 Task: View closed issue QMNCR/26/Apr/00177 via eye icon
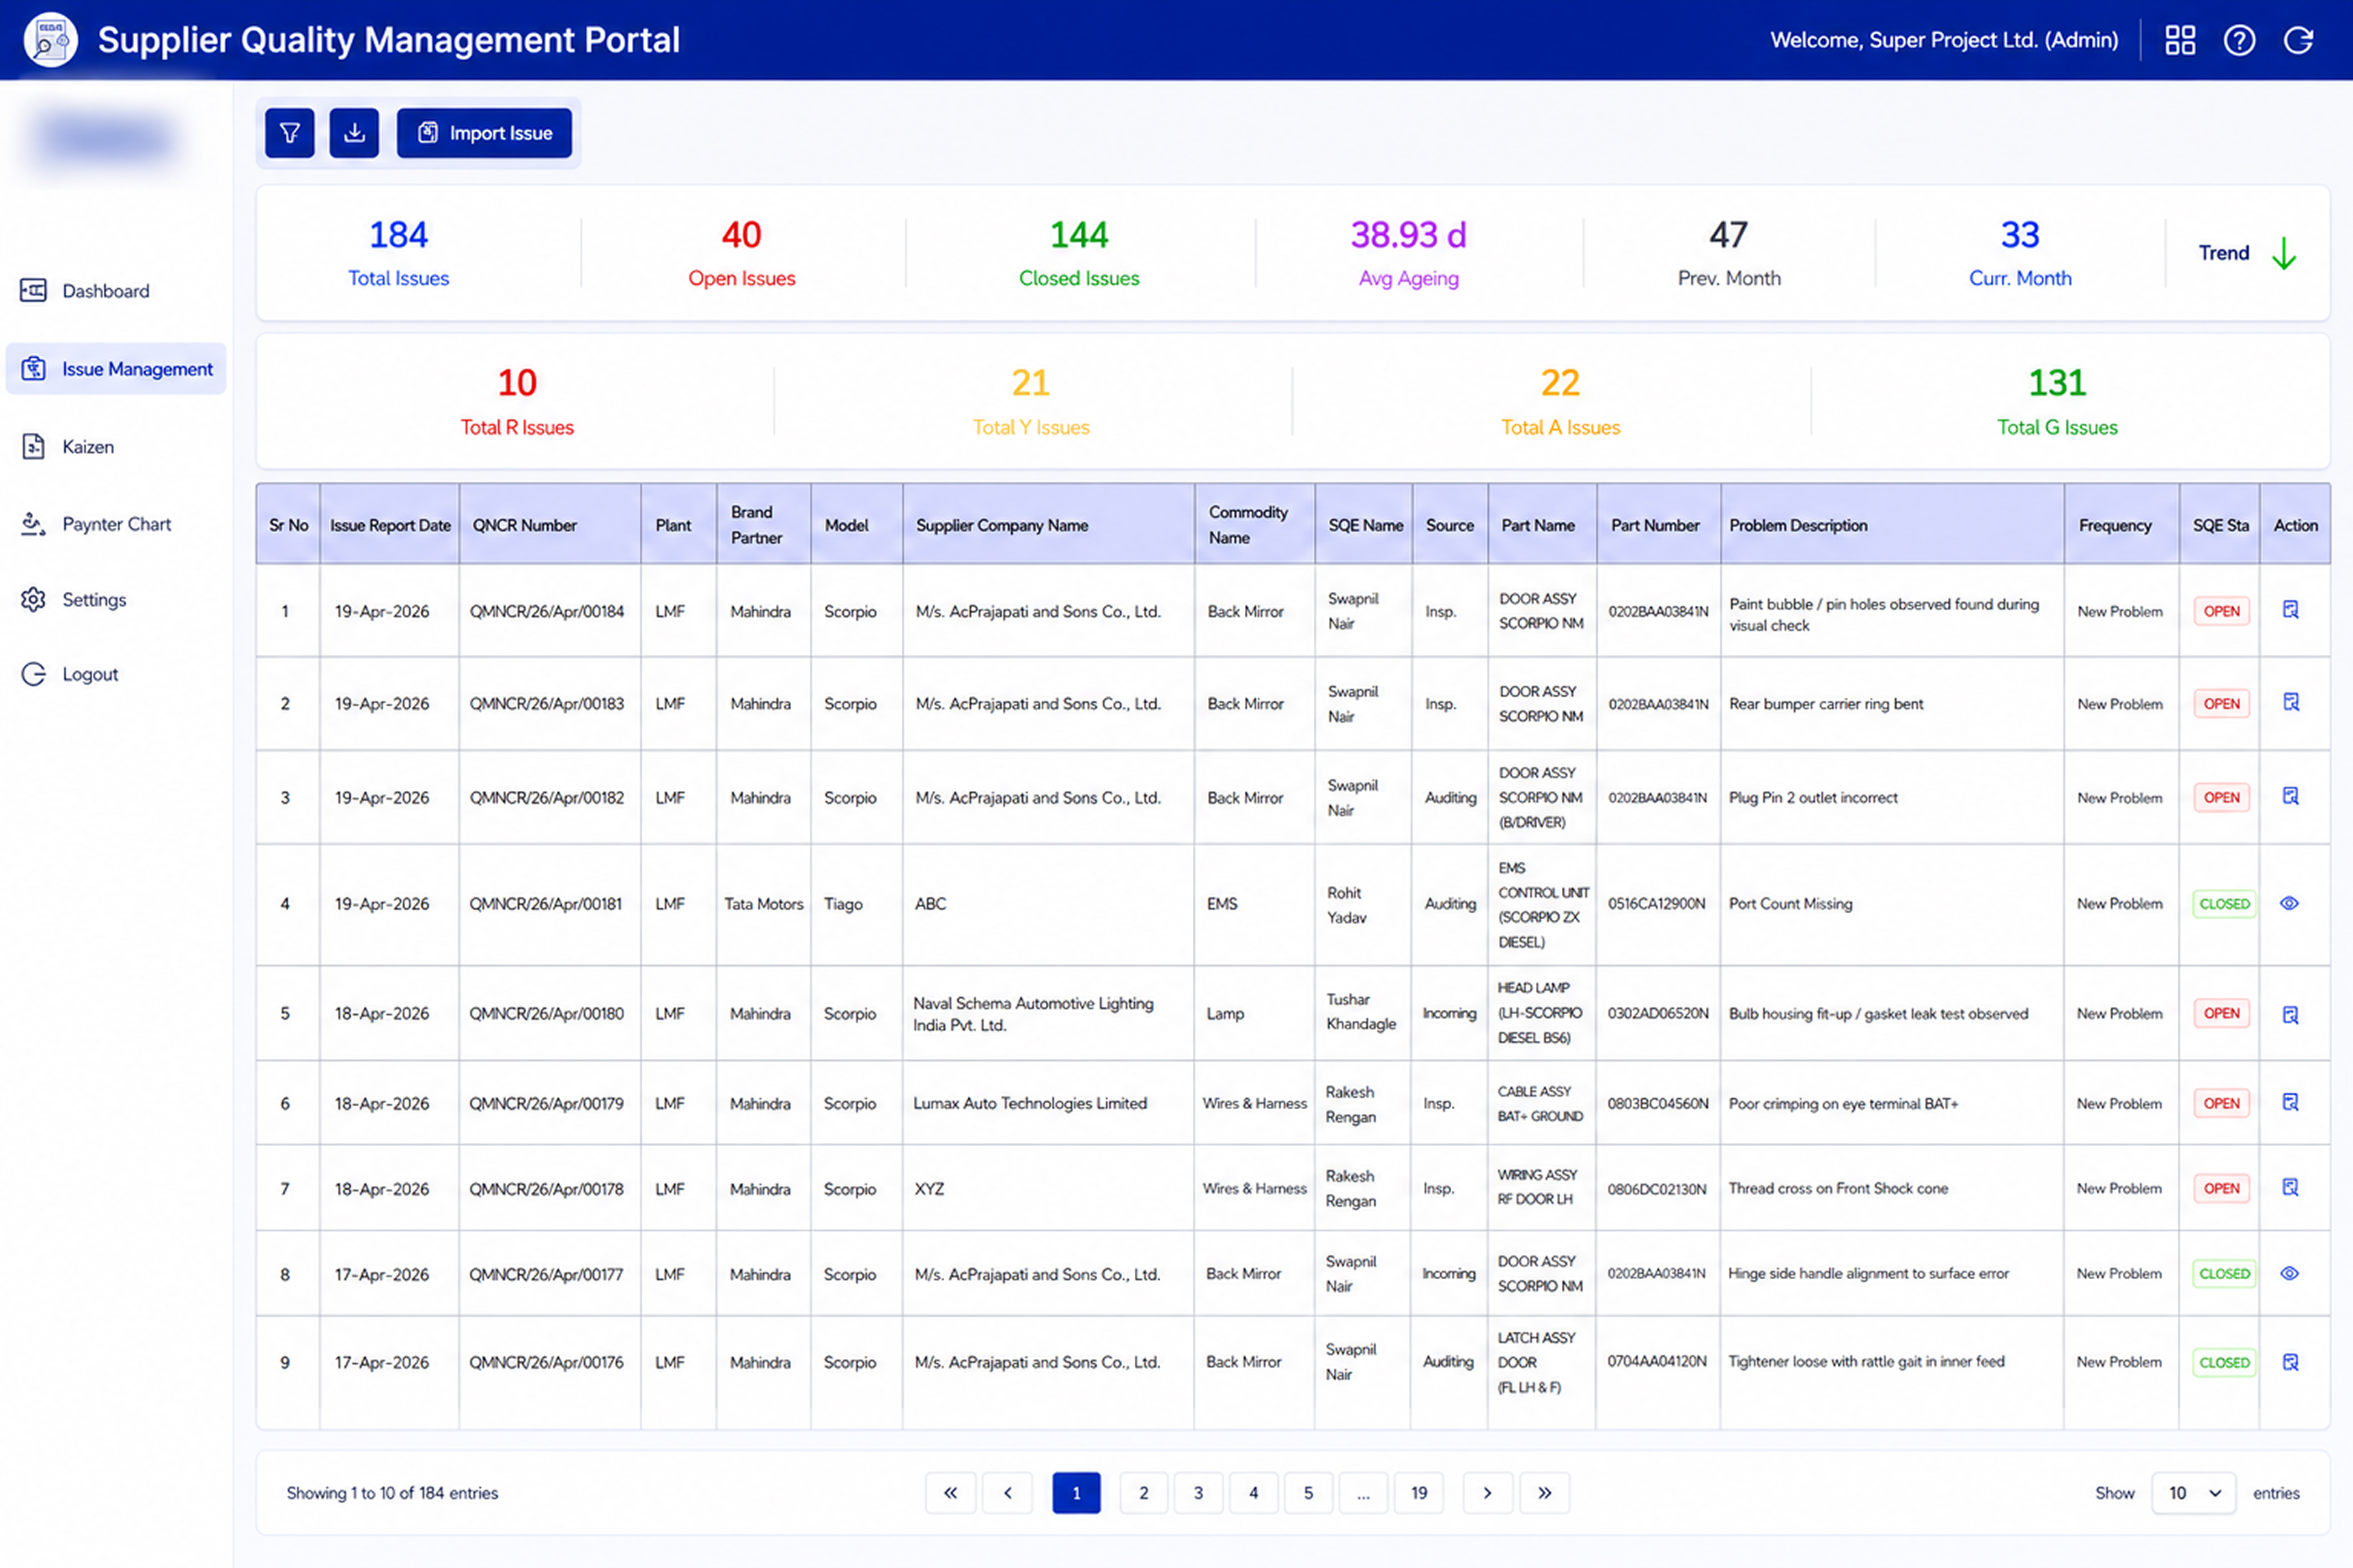[x=2289, y=1273]
